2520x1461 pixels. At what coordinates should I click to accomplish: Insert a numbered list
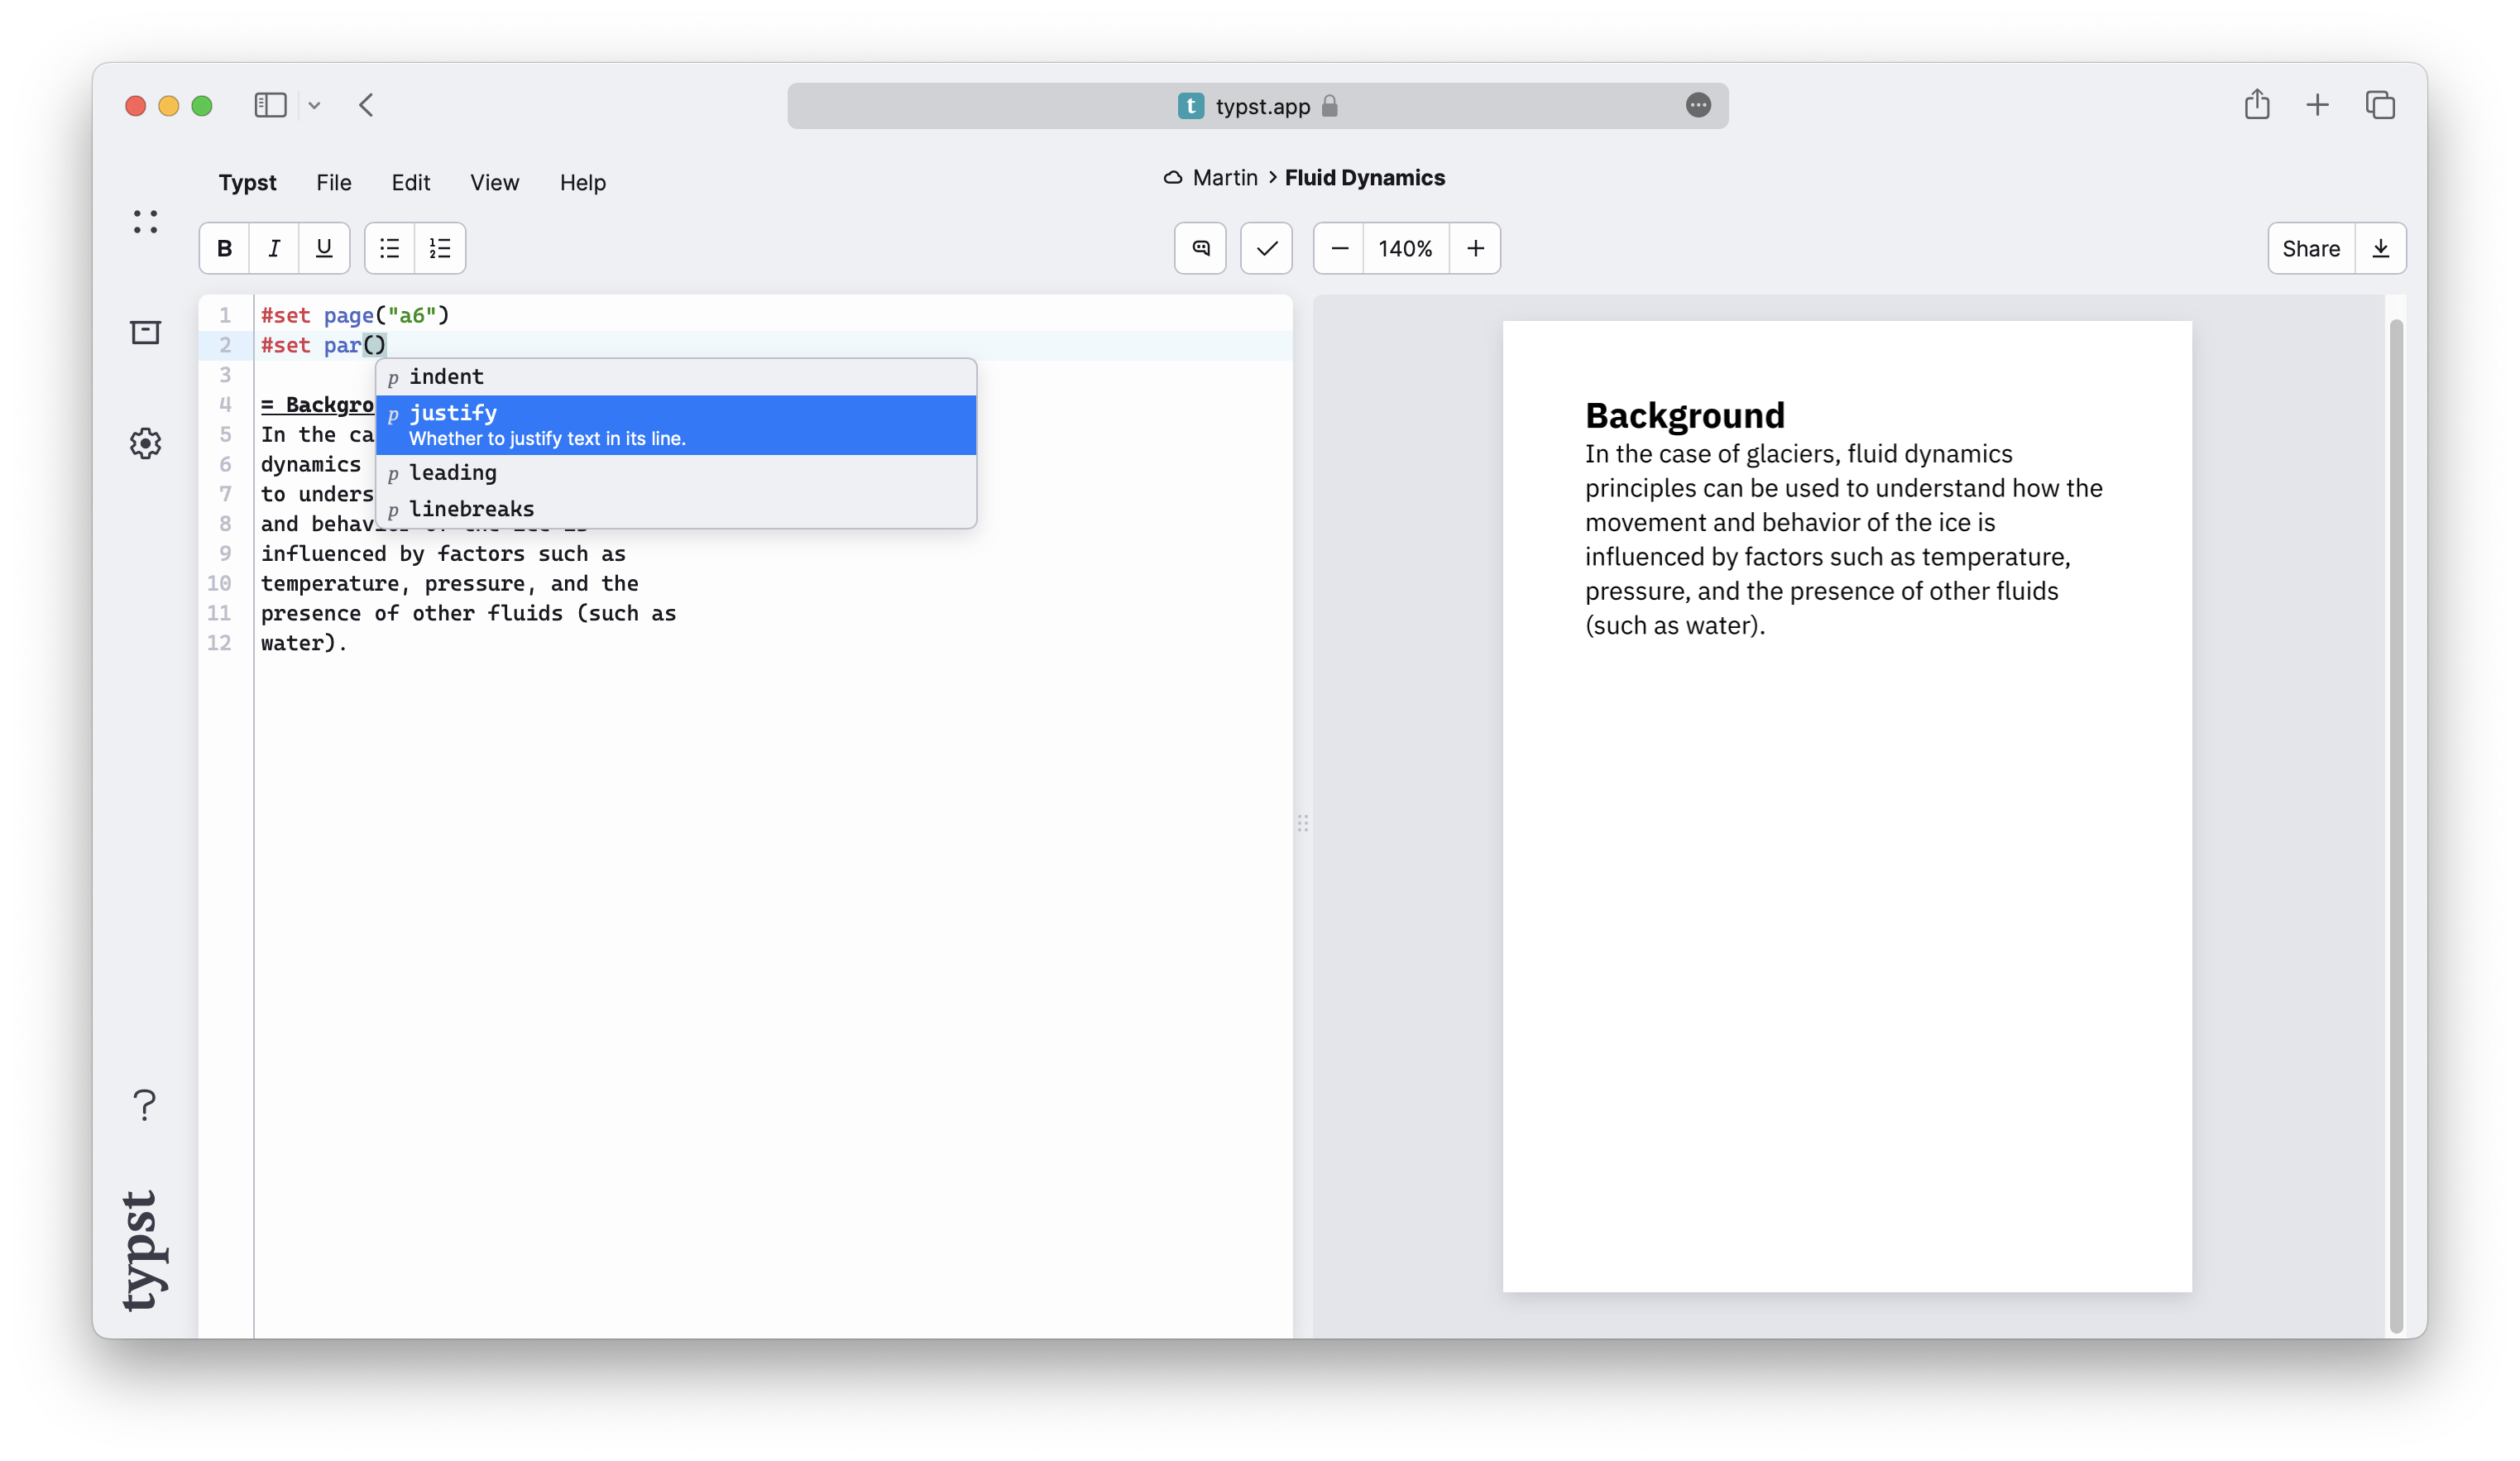(439, 248)
